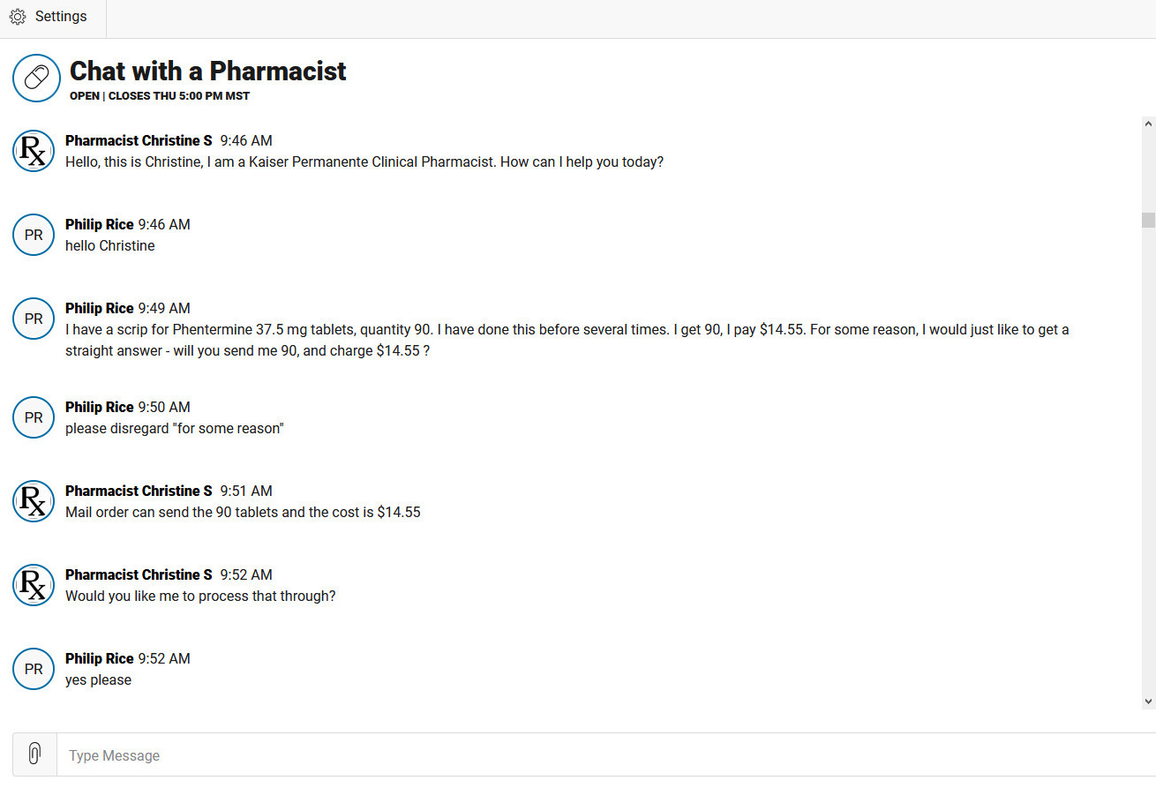Click the PR avatar on the Phentermine message
The width and height of the screenshot is (1156, 788).
click(34, 319)
